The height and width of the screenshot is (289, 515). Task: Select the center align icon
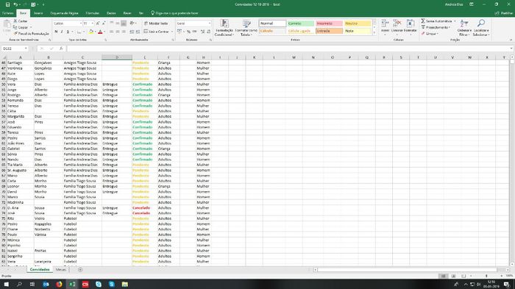coord(118,32)
